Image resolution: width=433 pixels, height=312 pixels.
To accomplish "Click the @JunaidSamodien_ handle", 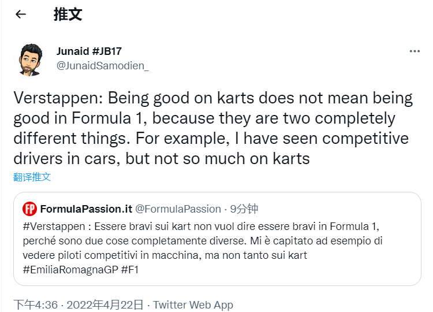I will coord(102,65).
